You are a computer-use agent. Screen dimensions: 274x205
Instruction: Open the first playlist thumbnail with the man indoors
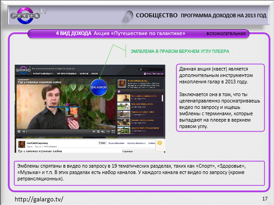pyautogui.click(x=124, y=98)
